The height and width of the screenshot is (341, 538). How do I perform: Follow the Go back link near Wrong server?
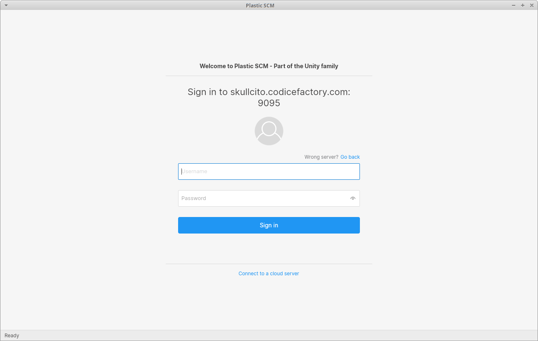[x=350, y=157]
